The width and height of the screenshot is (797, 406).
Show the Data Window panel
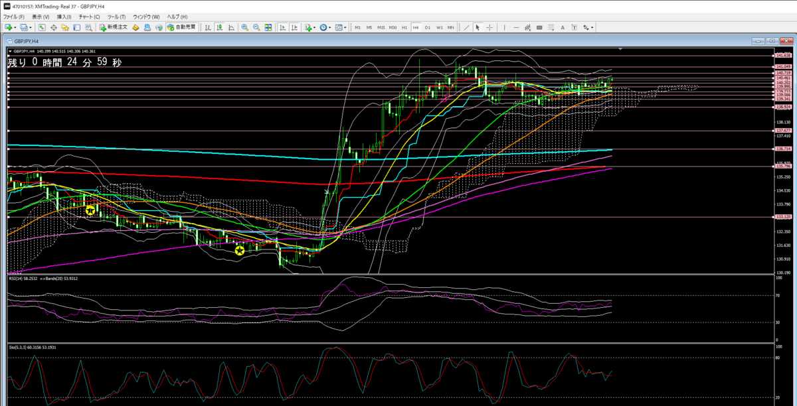click(54, 27)
